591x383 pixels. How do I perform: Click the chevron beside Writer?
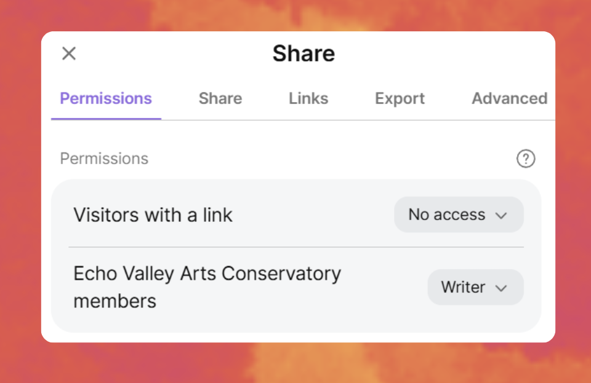pyautogui.click(x=501, y=288)
